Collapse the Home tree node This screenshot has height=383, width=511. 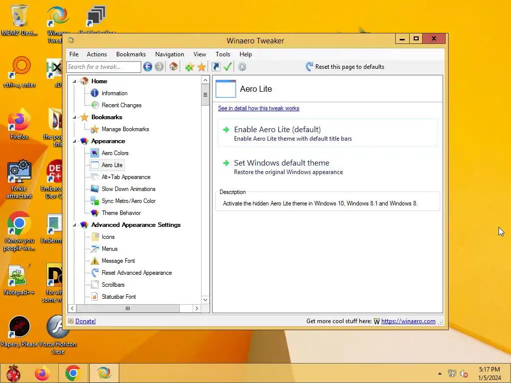click(x=75, y=81)
